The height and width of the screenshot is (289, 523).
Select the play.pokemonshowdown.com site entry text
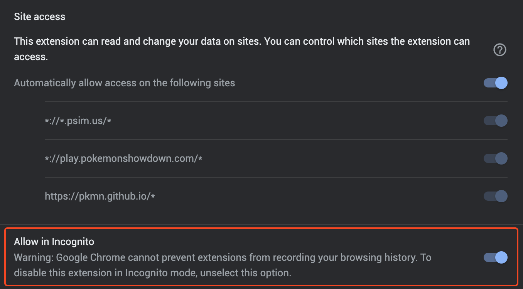[x=124, y=158]
